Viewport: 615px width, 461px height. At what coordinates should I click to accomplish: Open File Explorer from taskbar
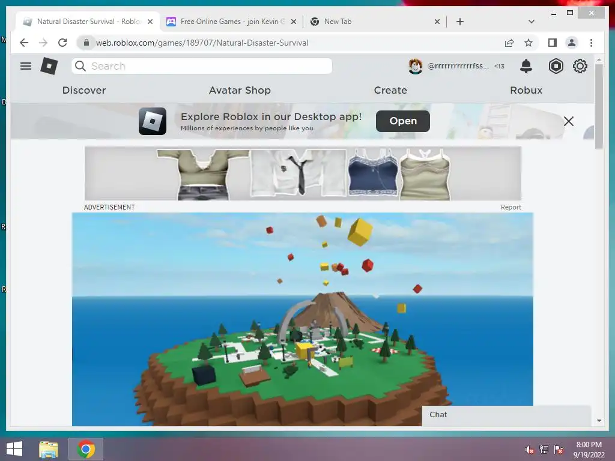point(49,449)
